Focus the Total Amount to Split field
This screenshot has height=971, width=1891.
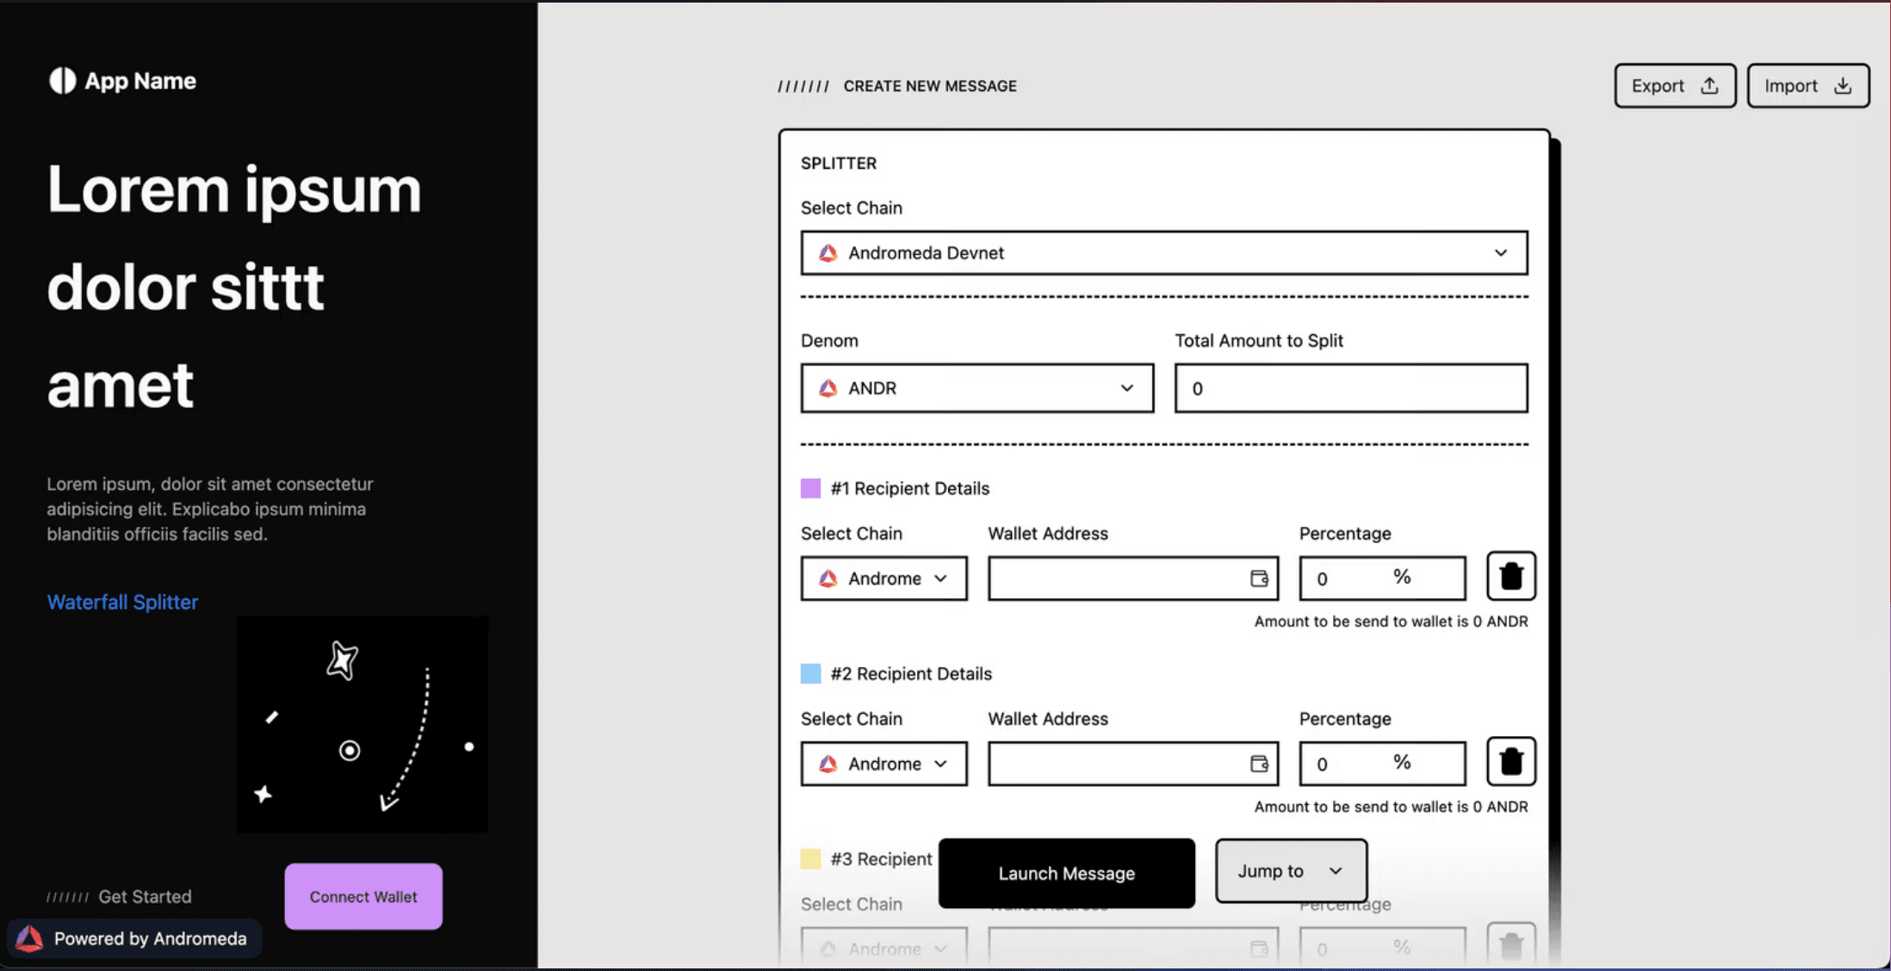(x=1350, y=388)
